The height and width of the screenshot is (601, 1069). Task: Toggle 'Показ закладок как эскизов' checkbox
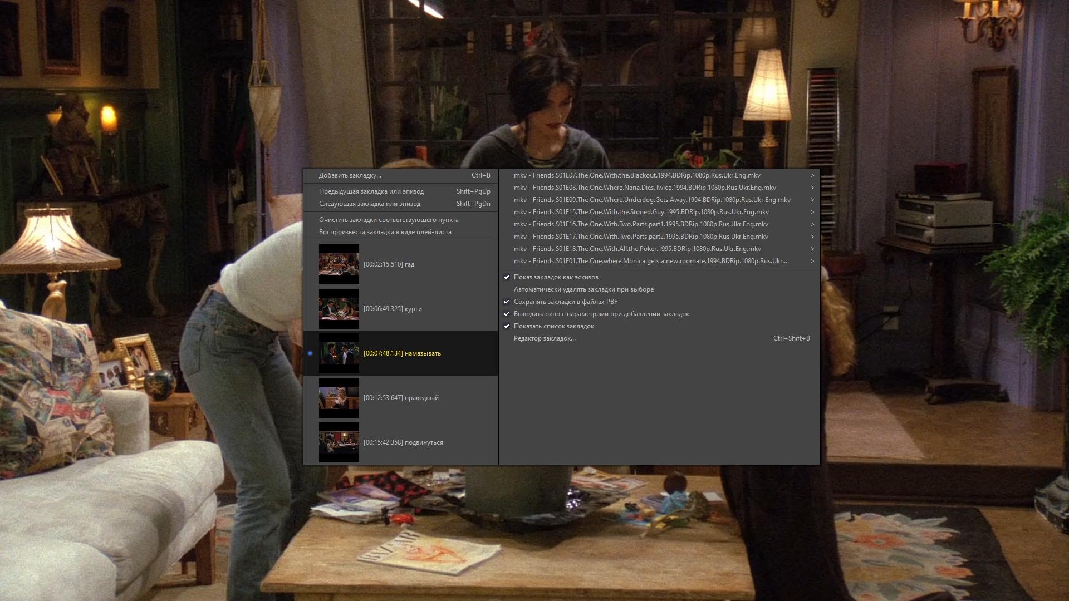pyautogui.click(x=506, y=277)
